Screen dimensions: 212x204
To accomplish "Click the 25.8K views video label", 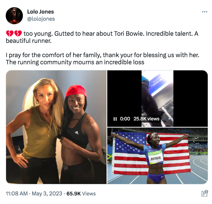I will (147, 119).
